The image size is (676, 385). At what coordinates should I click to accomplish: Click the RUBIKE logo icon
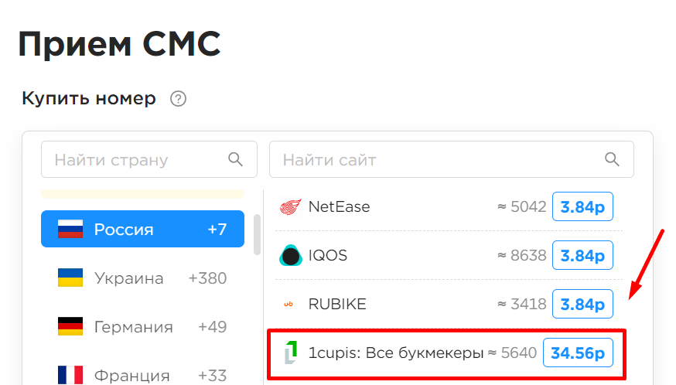point(288,305)
